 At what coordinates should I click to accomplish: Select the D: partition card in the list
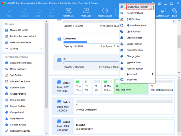pyautogui.click(x=86, y=62)
